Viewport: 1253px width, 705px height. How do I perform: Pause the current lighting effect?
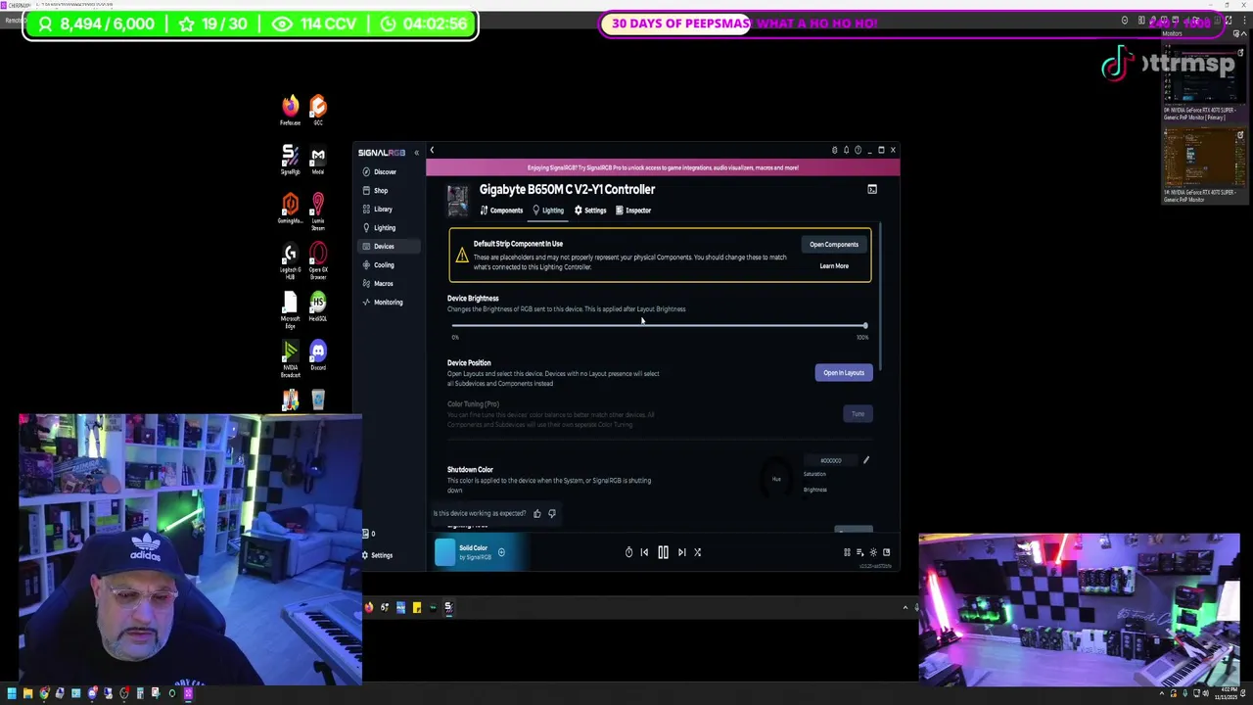click(663, 552)
